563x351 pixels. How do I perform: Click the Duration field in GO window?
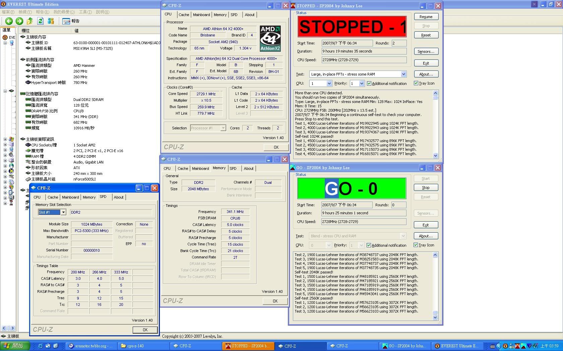(364, 213)
